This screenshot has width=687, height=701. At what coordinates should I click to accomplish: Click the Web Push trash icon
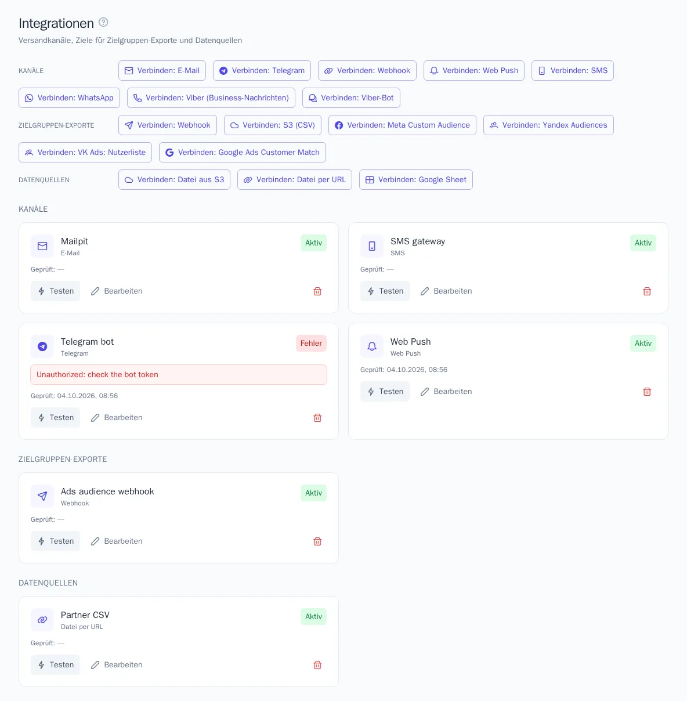[647, 392]
